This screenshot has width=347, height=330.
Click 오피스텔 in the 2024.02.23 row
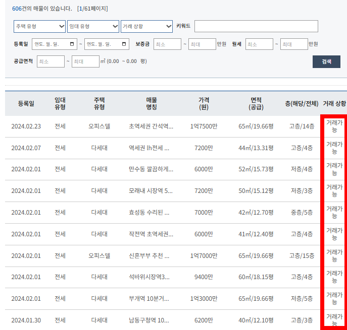[x=100, y=126]
